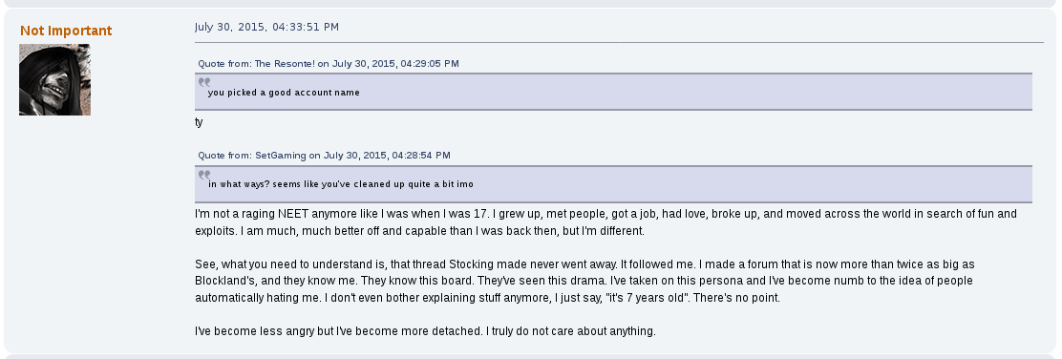This screenshot has width=1062, height=359.
Task: Follow the Quote from: SetGaming link
Action: 324,155
